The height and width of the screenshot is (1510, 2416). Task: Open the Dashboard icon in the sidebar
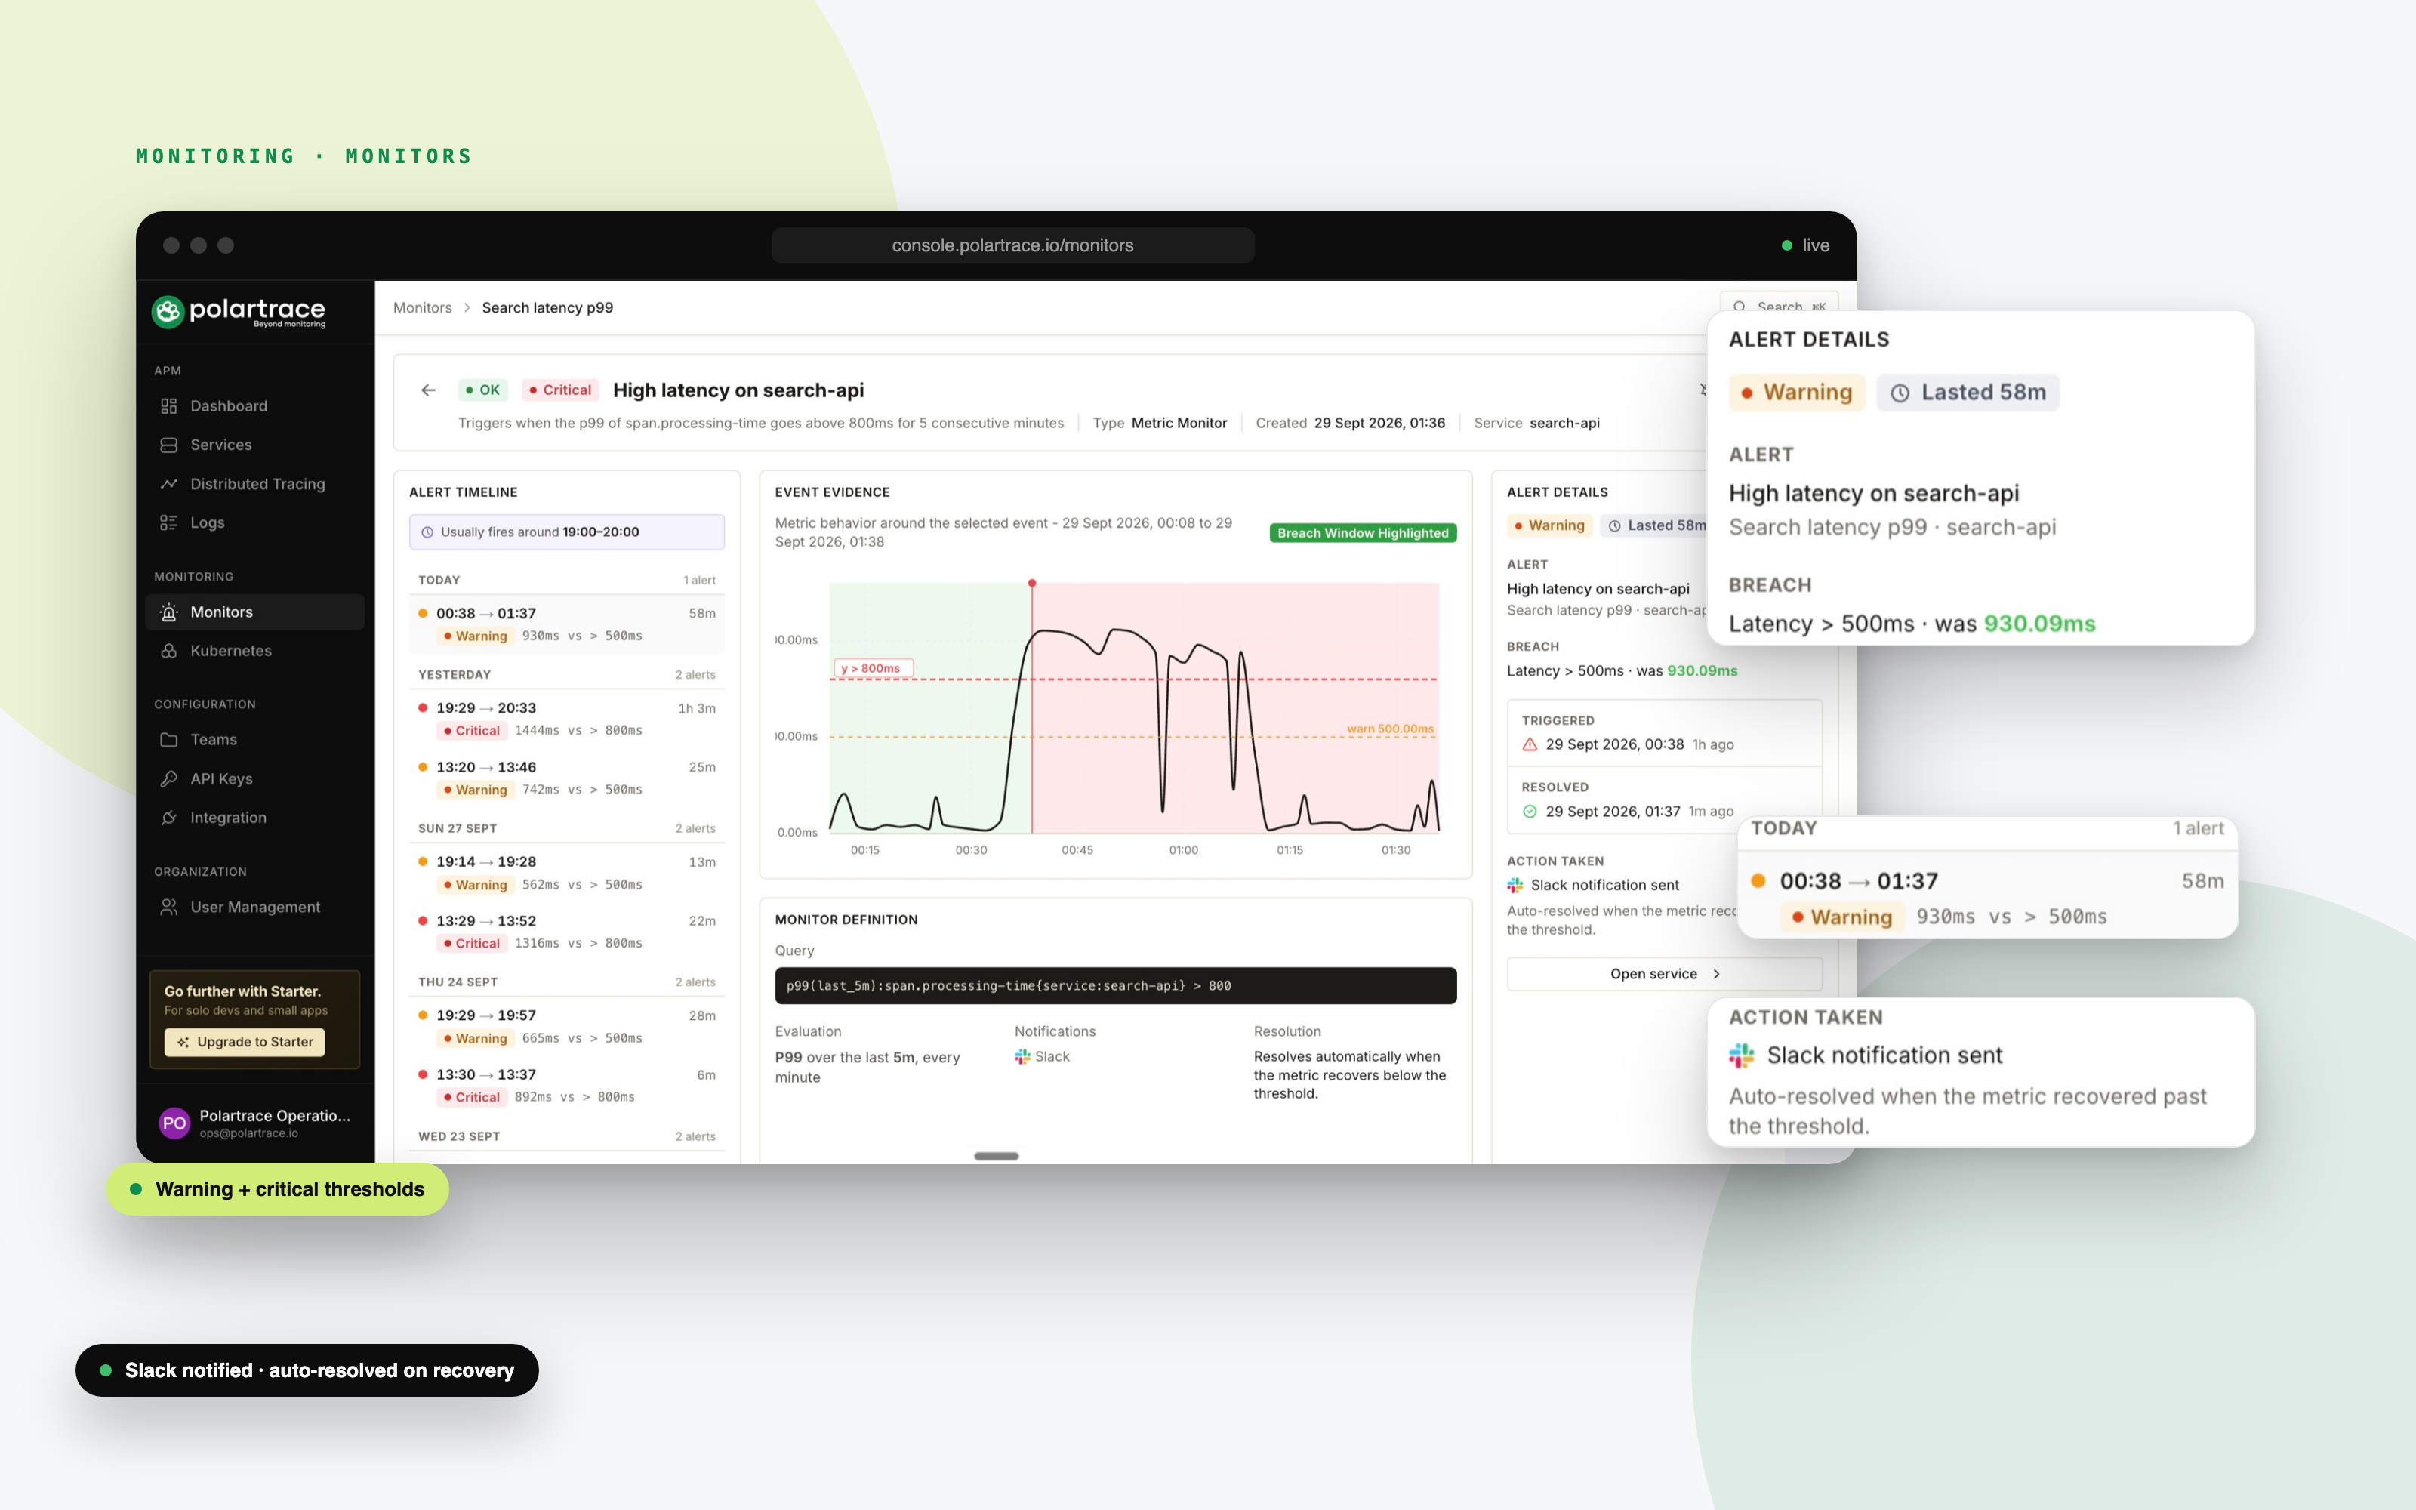coord(168,405)
